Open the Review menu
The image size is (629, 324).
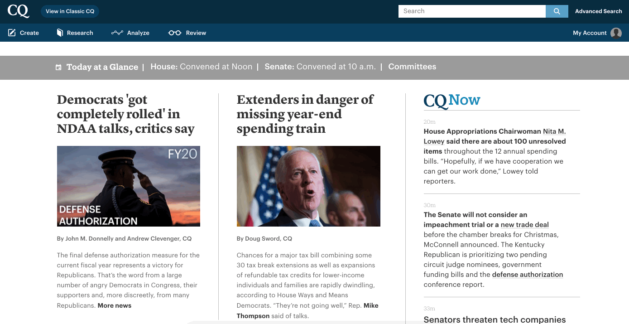(x=187, y=33)
